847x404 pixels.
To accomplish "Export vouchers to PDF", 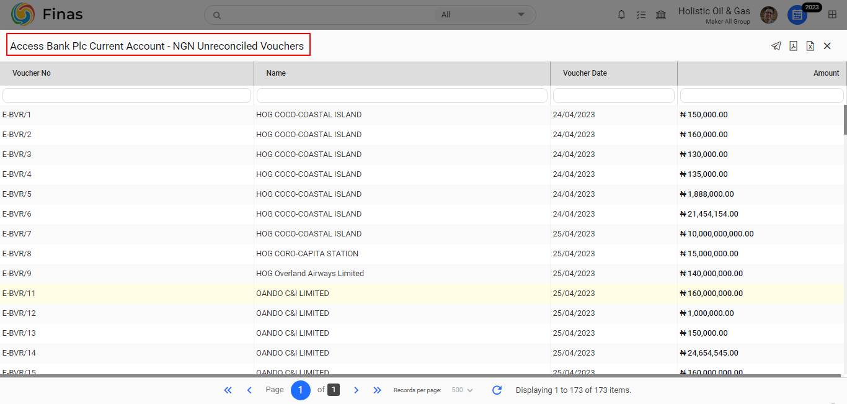I will 793,46.
